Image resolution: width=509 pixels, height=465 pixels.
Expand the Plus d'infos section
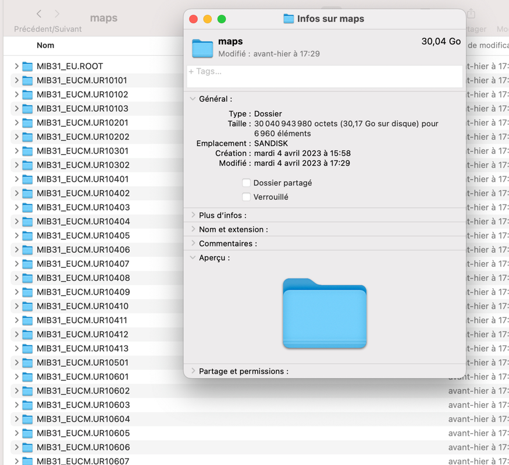(x=193, y=214)
